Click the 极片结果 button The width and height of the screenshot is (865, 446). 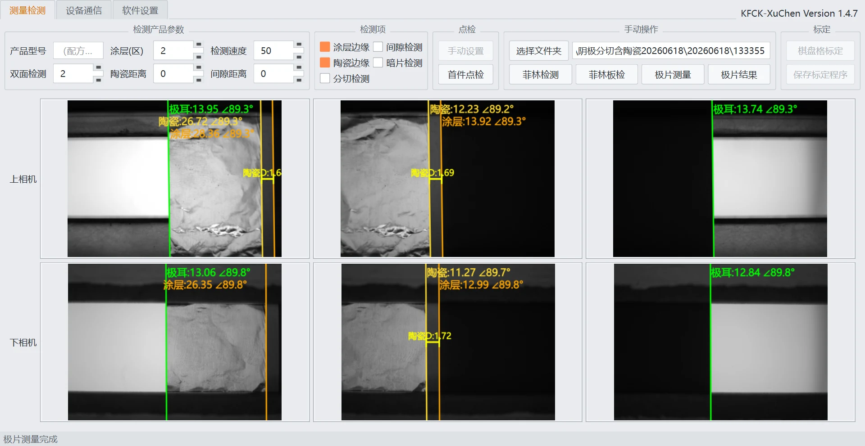(739, 74)
